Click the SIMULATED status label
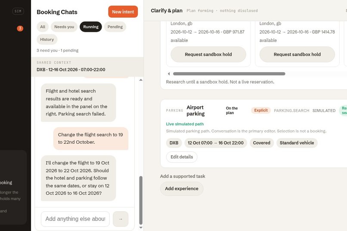Screen dimensions: 347x231 coord(324,111)
